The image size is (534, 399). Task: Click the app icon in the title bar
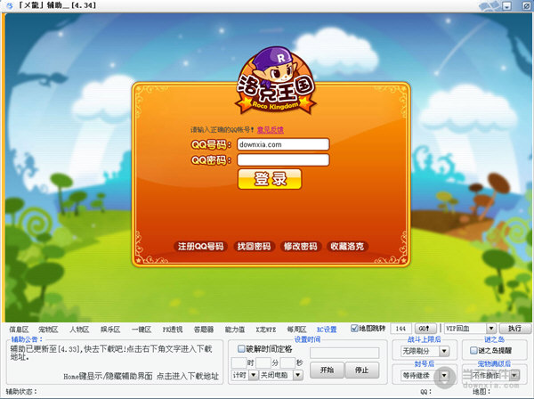[10, 5]
